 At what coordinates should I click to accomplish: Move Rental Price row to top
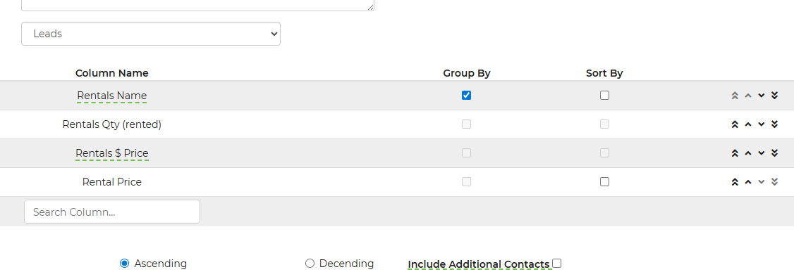point(735,181)
